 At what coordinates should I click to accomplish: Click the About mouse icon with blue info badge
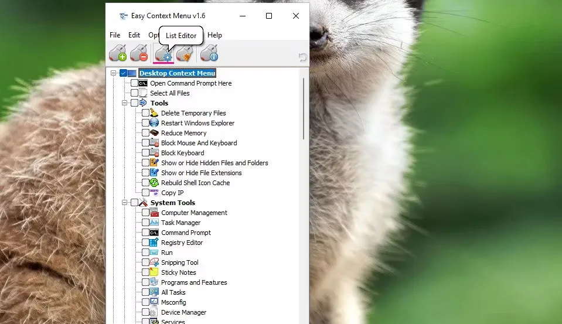coord(209,53)
